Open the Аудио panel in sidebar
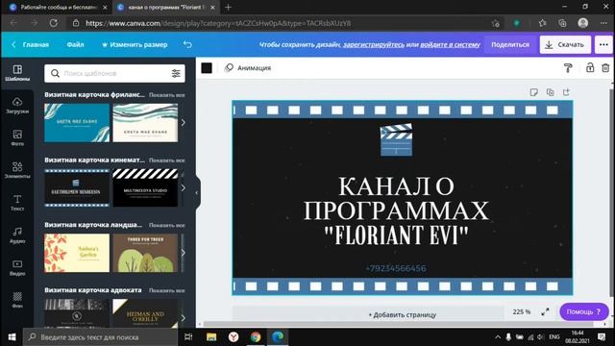Screen dimensions: 615x346 tap(17, 235)
